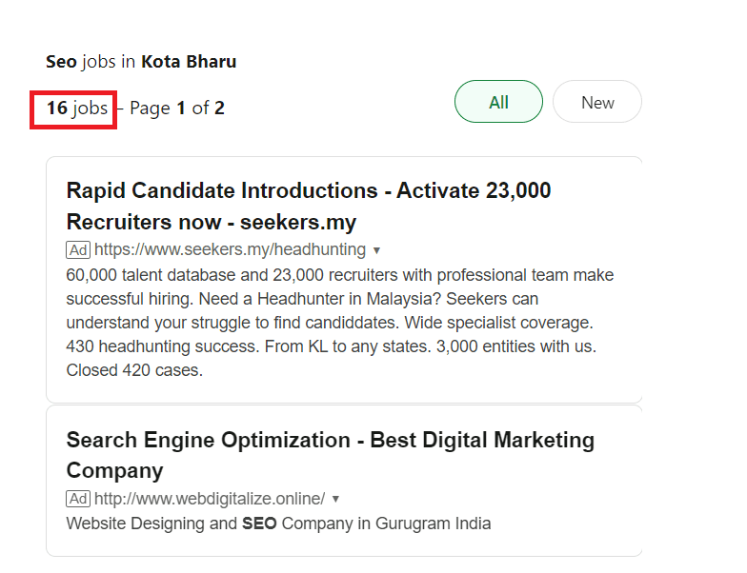Visit the seekers.my/headhunting URL

[230, 249]
